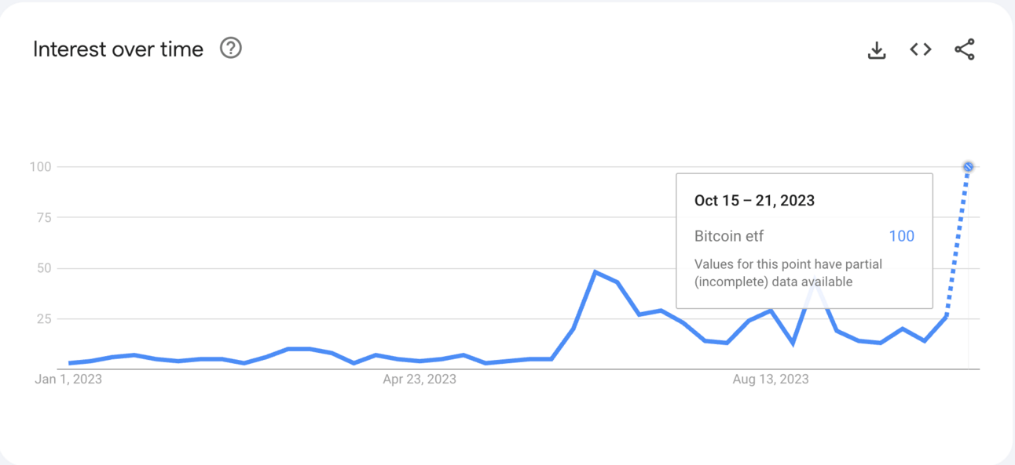Select the highlighted data point at 100

(x=968, y=166)
